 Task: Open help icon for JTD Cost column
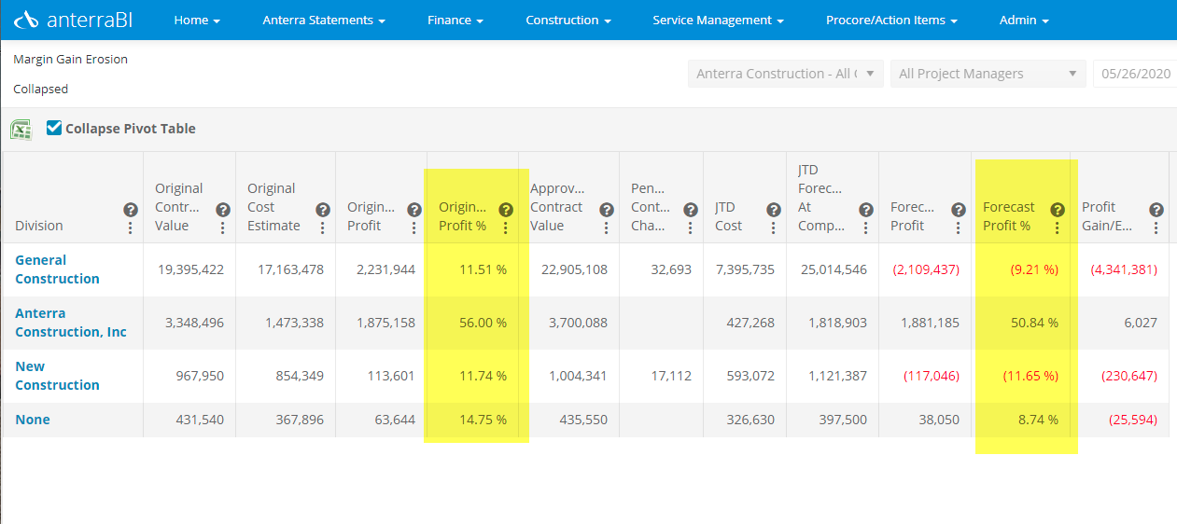click(774, 210)
